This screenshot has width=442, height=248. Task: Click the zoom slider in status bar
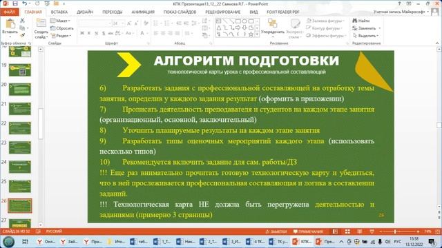point(399,231)
